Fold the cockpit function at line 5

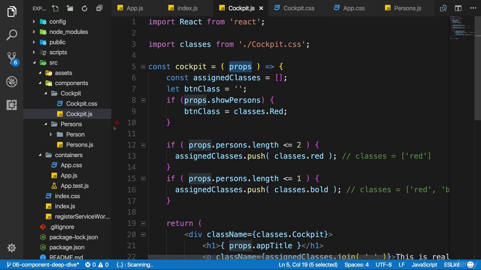point(143,67)
